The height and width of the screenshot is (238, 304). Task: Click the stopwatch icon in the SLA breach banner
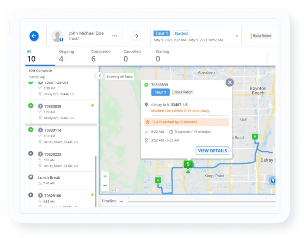148,122
